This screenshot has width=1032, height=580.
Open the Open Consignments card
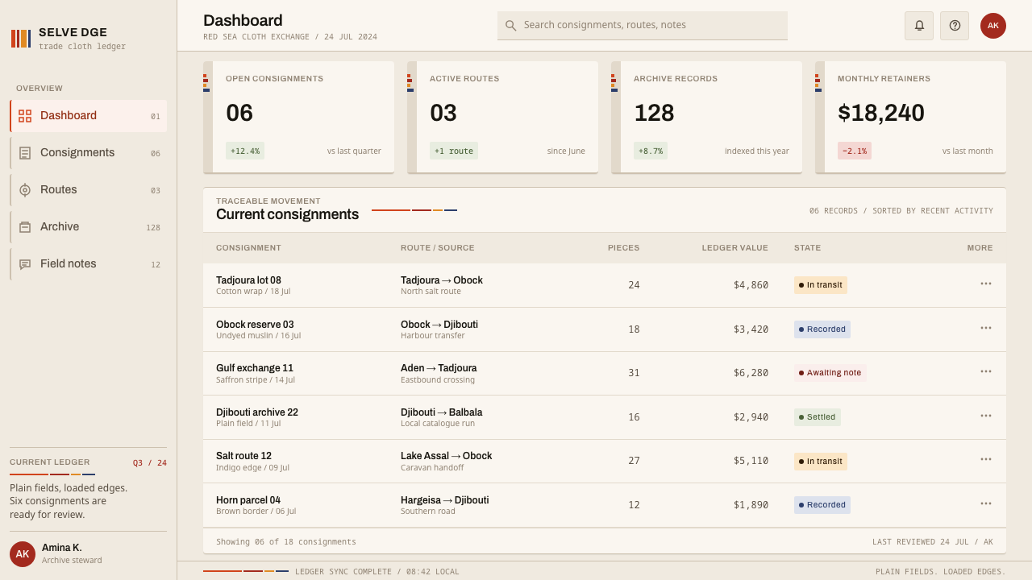tap(298, 117)
